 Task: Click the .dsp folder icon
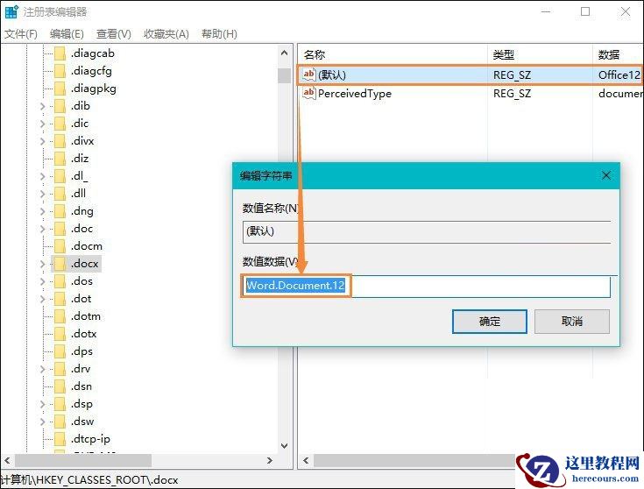pyautogui.click(x=60, y=404)
